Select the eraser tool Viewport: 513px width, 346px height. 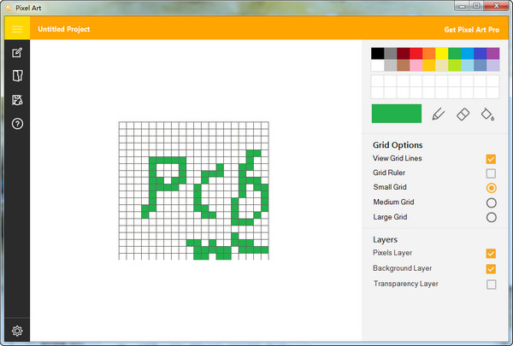coord(463,114)
